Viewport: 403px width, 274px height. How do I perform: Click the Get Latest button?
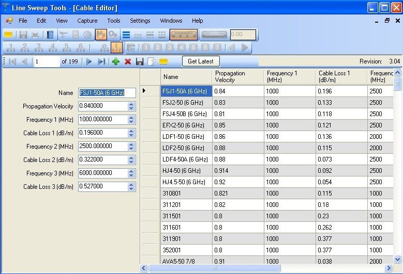(x=200, y=61)
